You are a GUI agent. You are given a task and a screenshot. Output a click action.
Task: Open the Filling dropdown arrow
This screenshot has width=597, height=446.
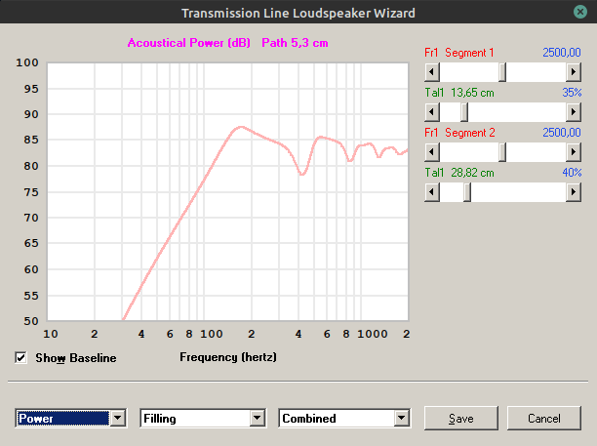point(258,419)
